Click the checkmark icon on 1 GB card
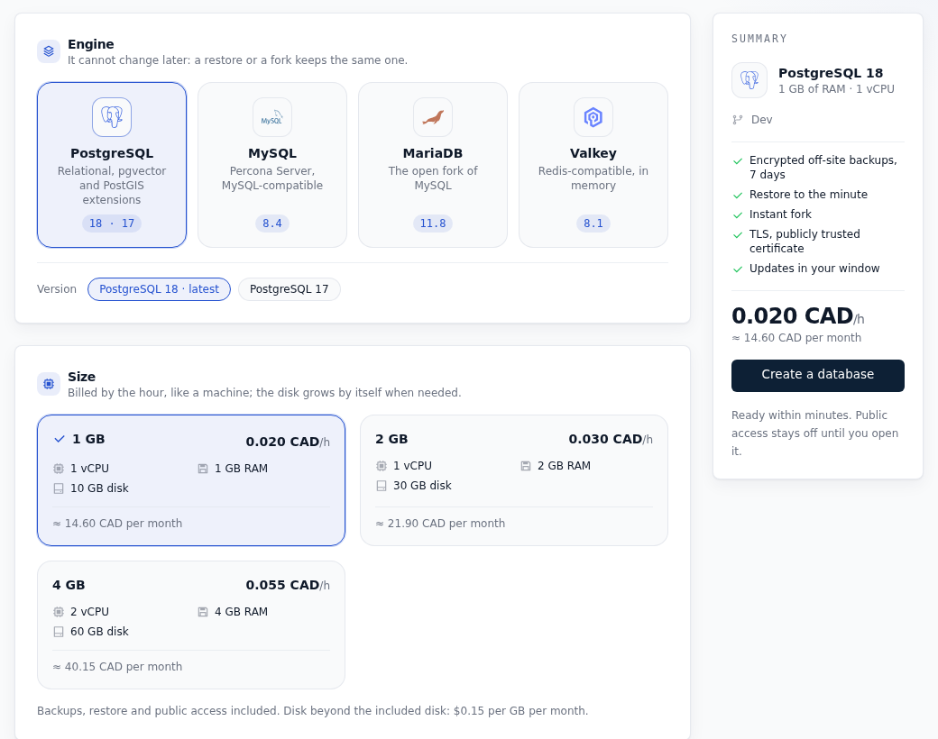 (60, 439)
